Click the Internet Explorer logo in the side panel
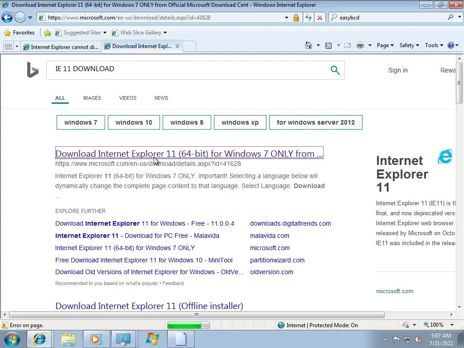This screenshot has height=348, width=464. click(x=445, y=156)
